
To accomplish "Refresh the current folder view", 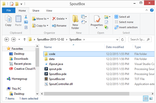I will (x=122, y=40).
